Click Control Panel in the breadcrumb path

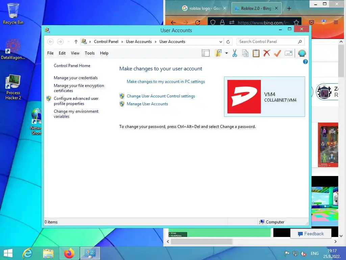106,42
